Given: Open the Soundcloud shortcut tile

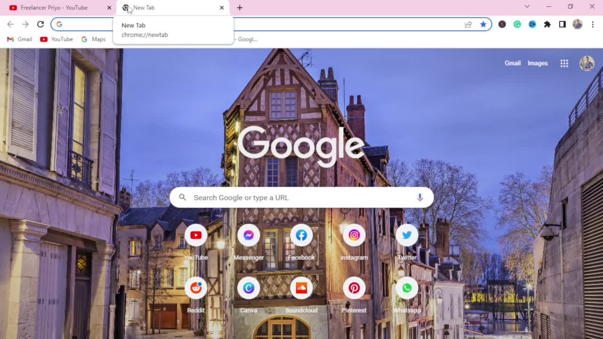Looking at the screenshot, I should 301,295.
